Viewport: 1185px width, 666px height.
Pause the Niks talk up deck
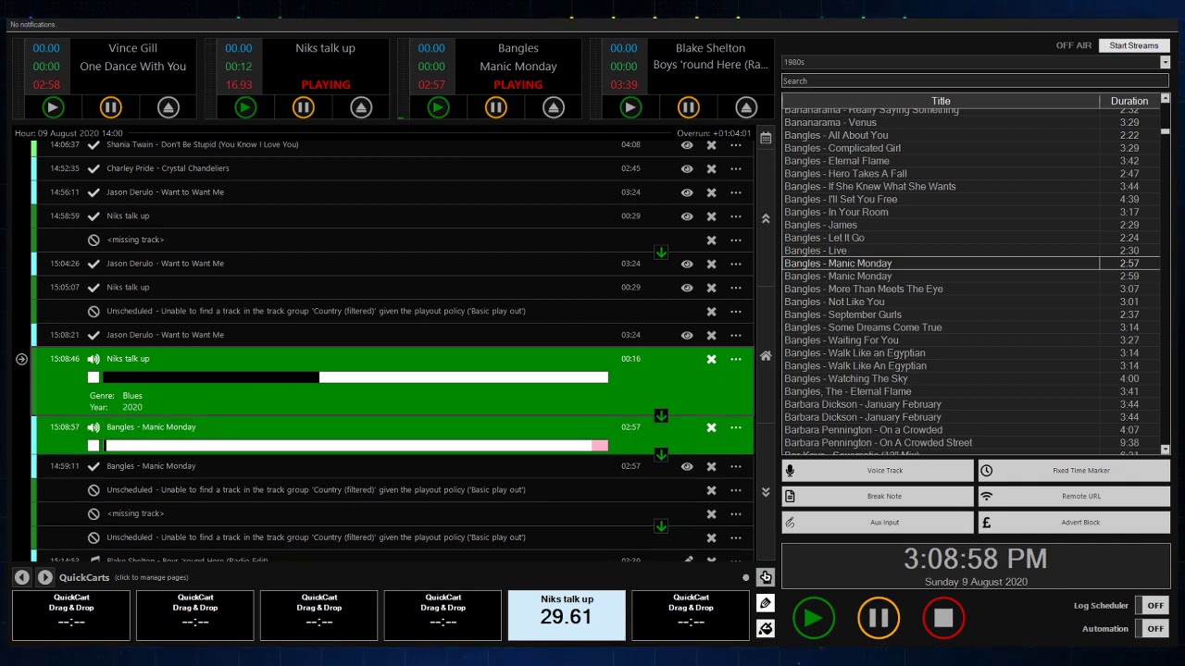pyautogui.click(x=303, y=107)
